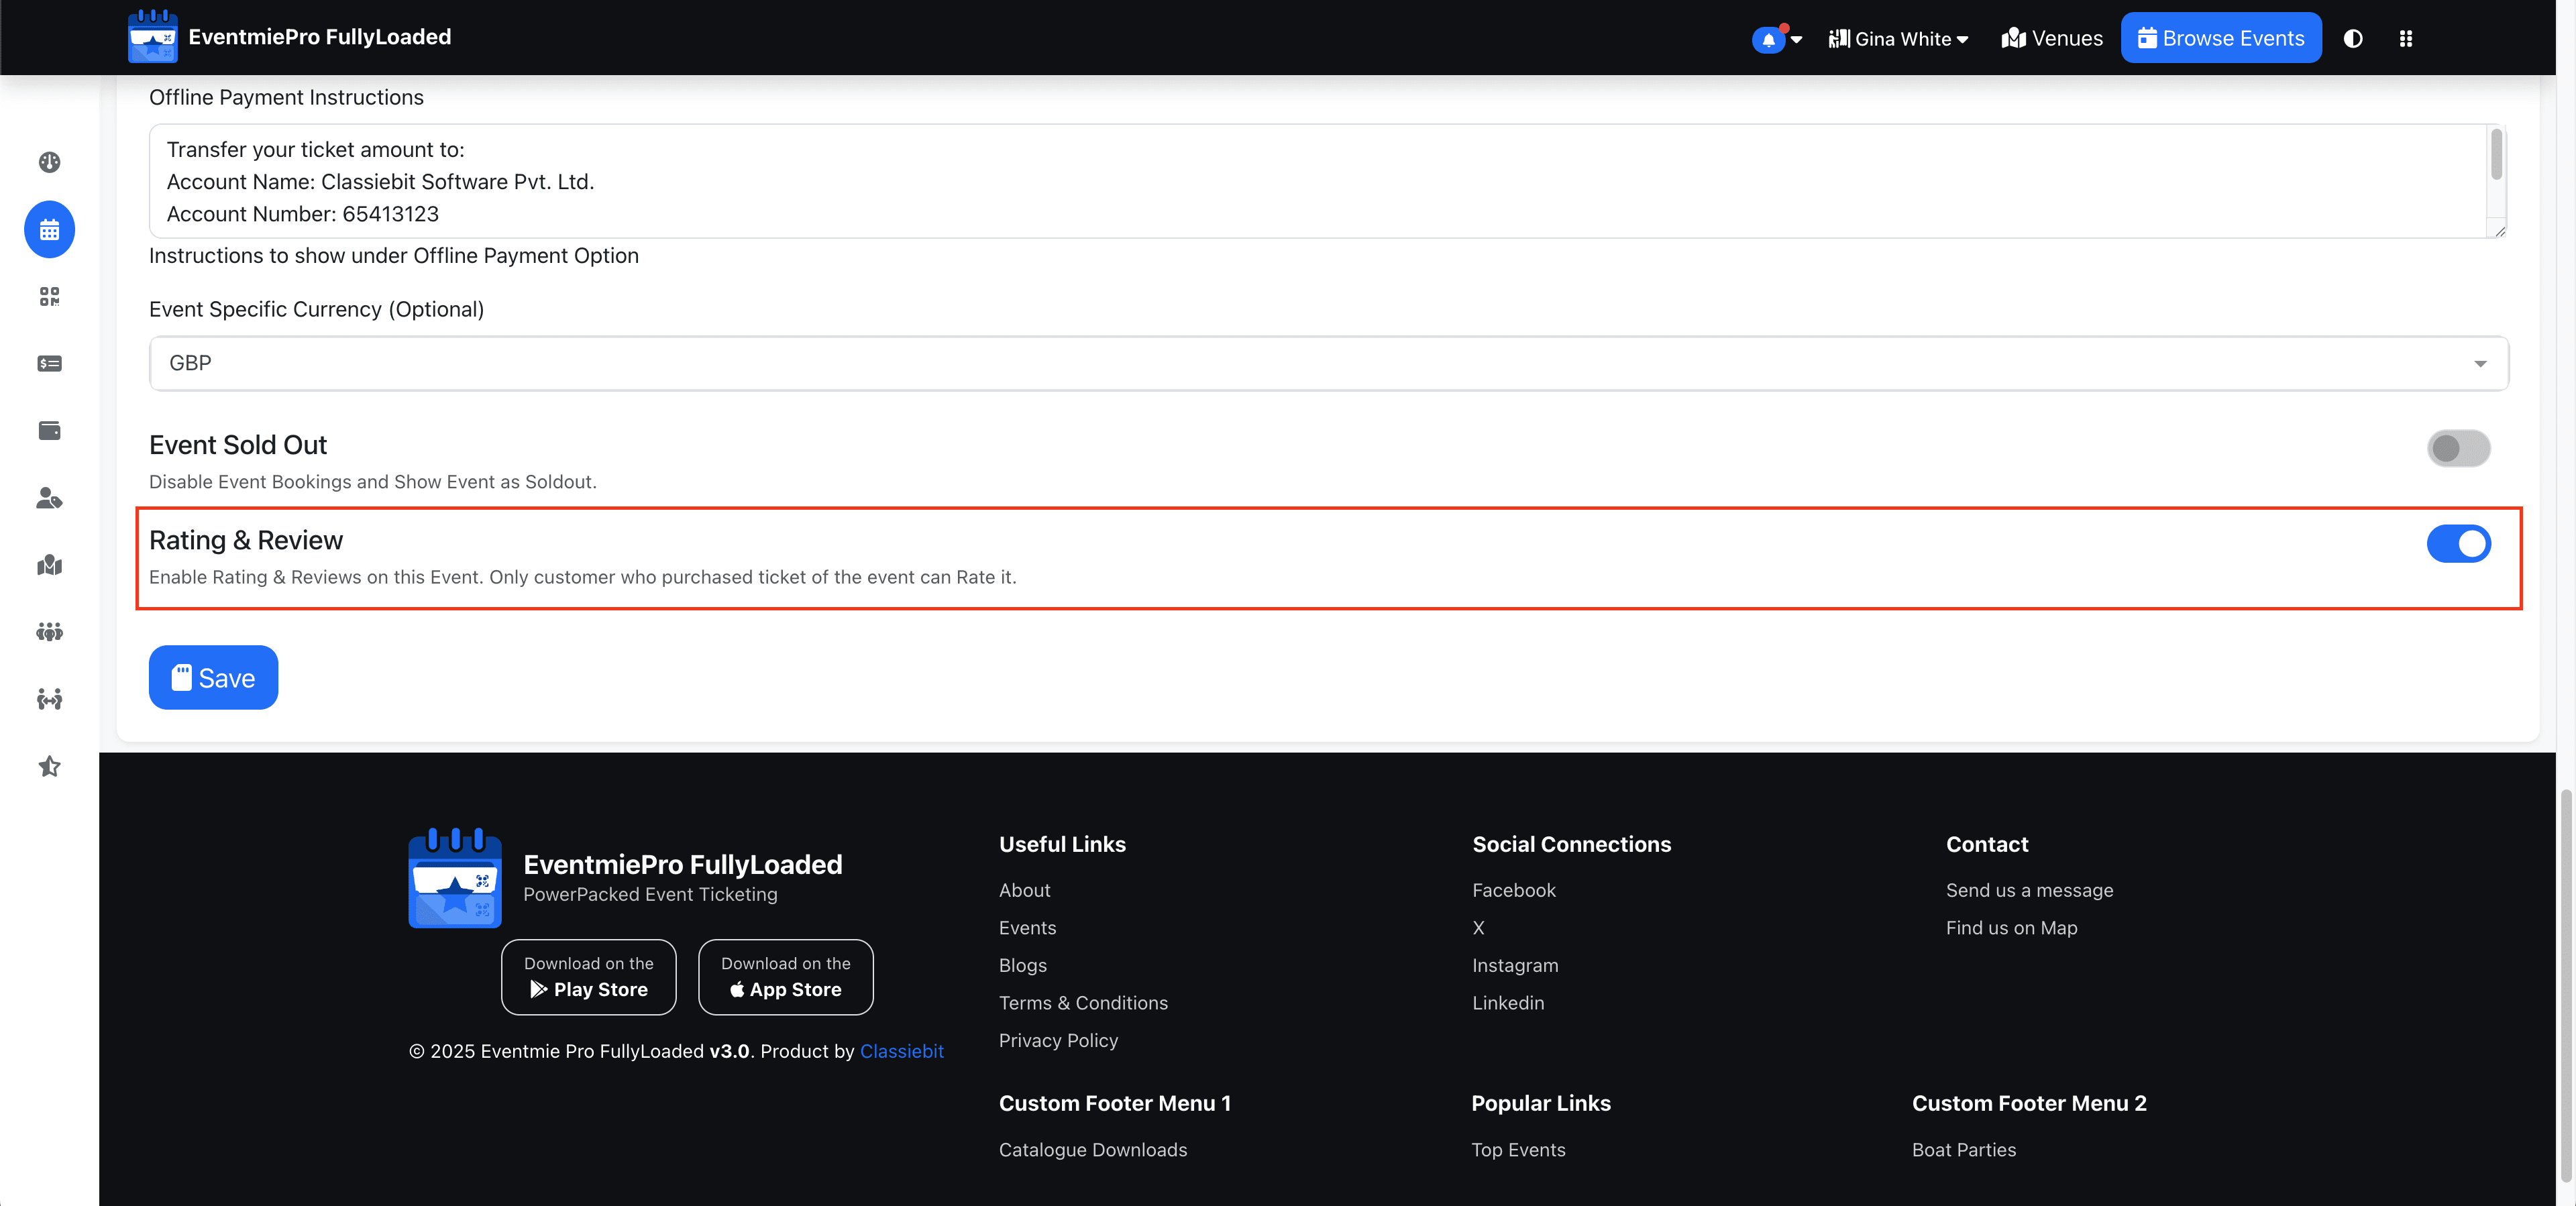Disable the Rating & Review switch
Screen dimensions: 2576x1206
coord(2458,543)
